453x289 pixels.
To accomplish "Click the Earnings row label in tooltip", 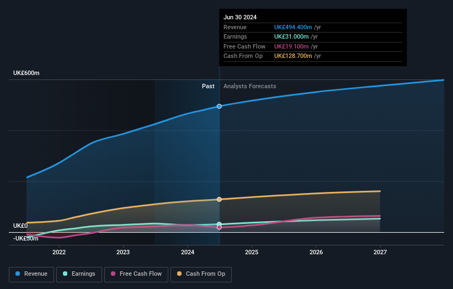I will coord(235,36).
